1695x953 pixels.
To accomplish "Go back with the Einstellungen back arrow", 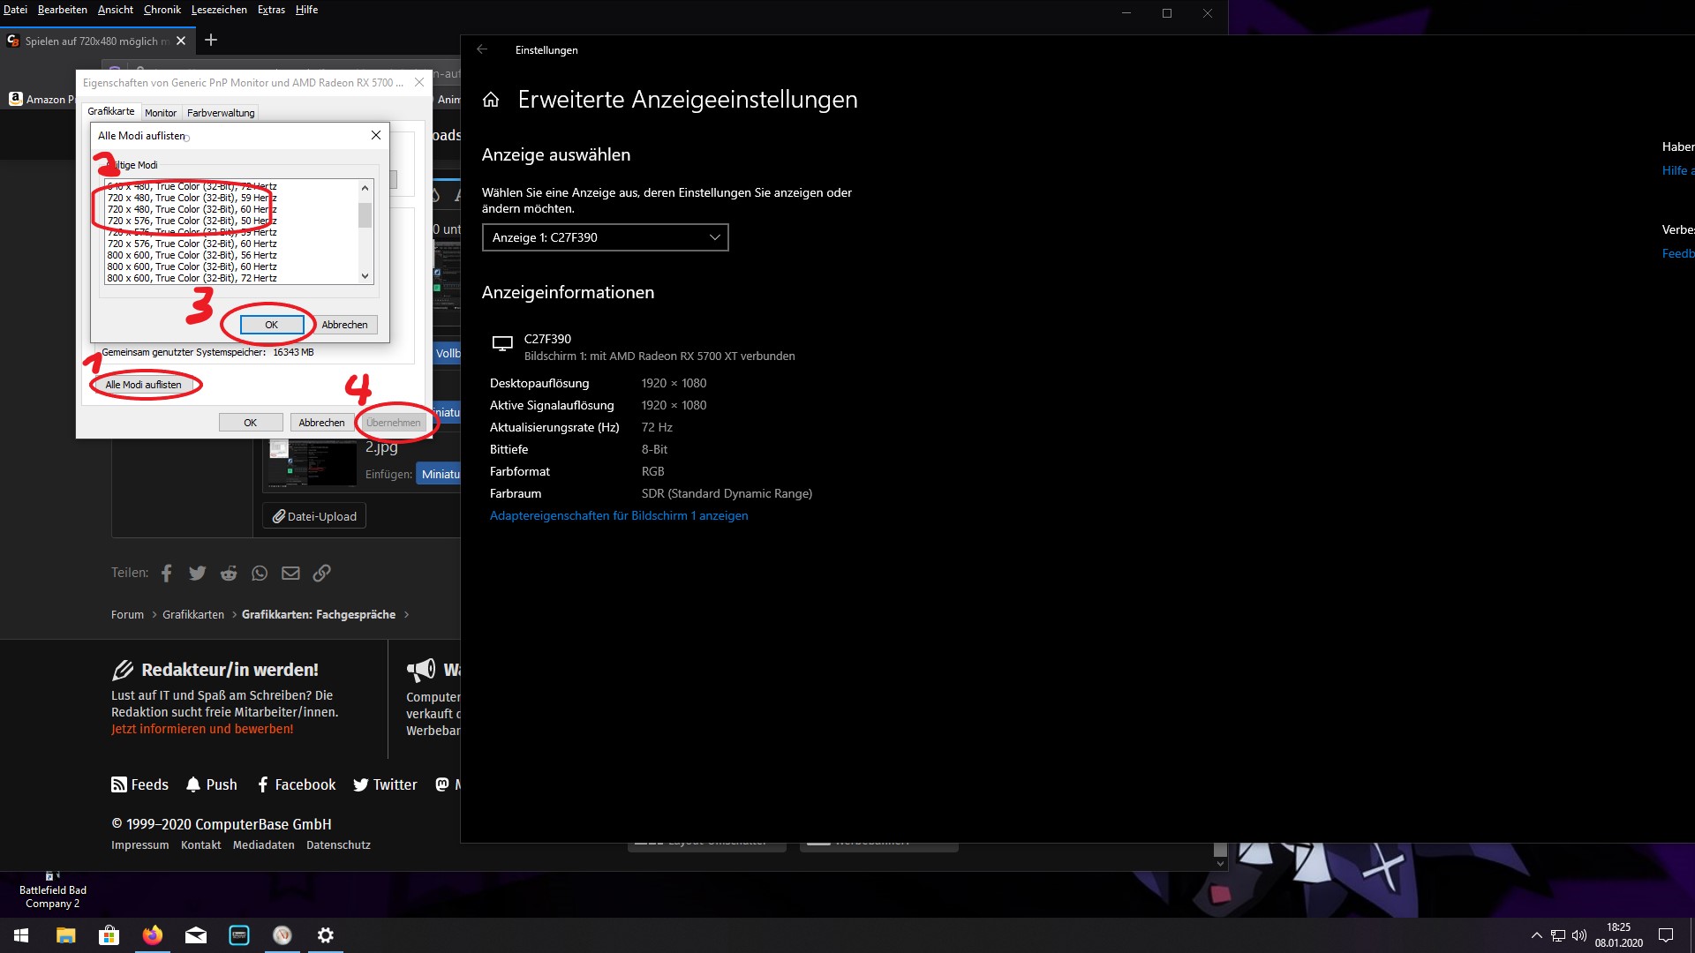I will (482, 49).
